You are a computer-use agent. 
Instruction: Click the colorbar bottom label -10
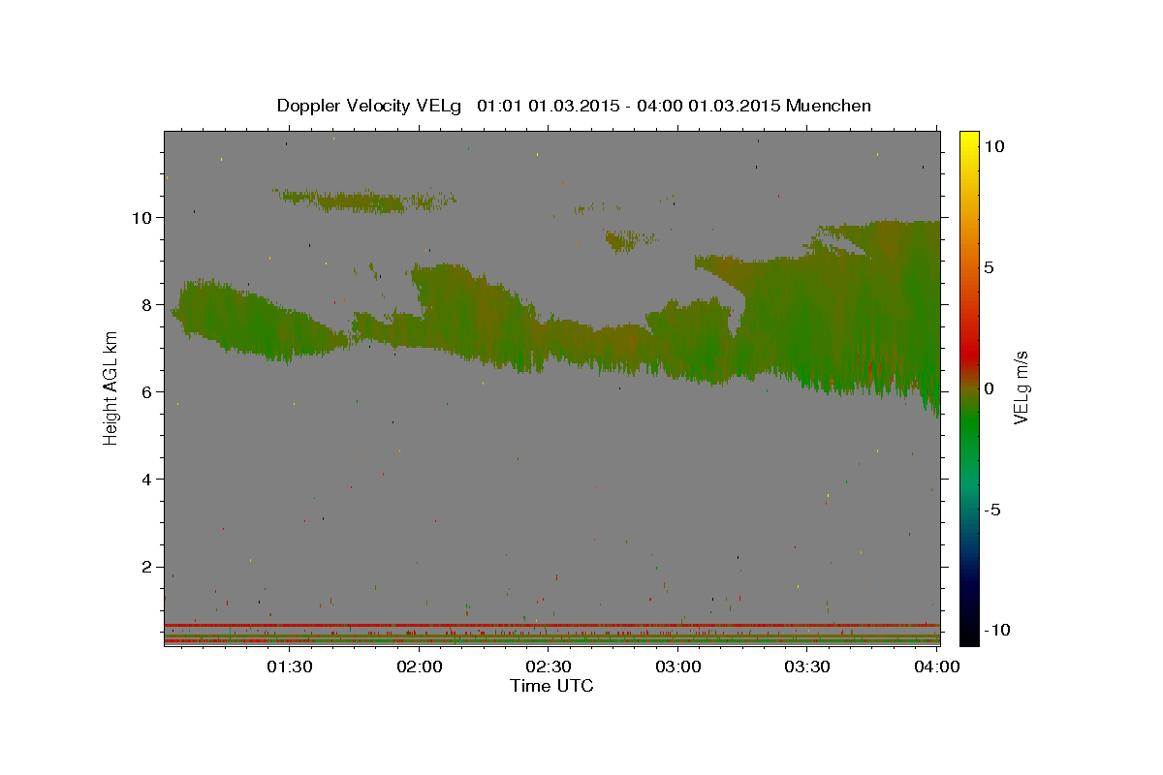pos(996,630)
